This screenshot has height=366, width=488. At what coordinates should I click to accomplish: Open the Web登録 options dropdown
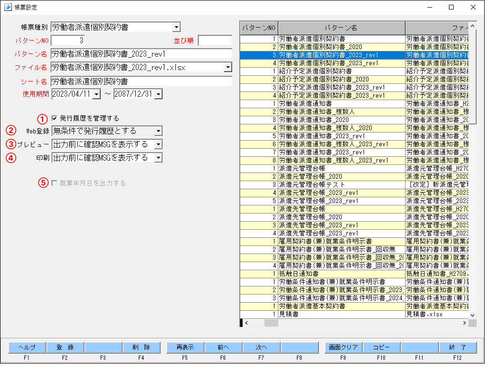[158, 131]
